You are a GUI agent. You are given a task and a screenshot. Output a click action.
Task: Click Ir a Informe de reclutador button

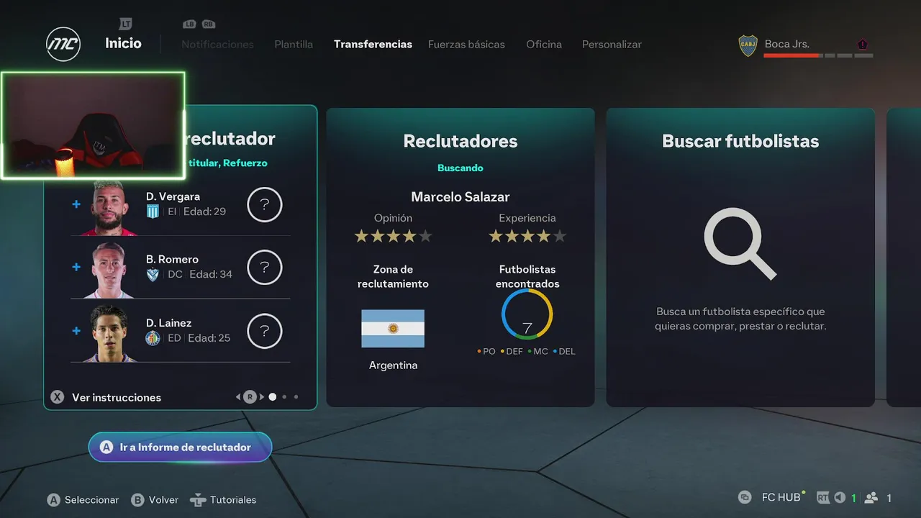[180, 447]
